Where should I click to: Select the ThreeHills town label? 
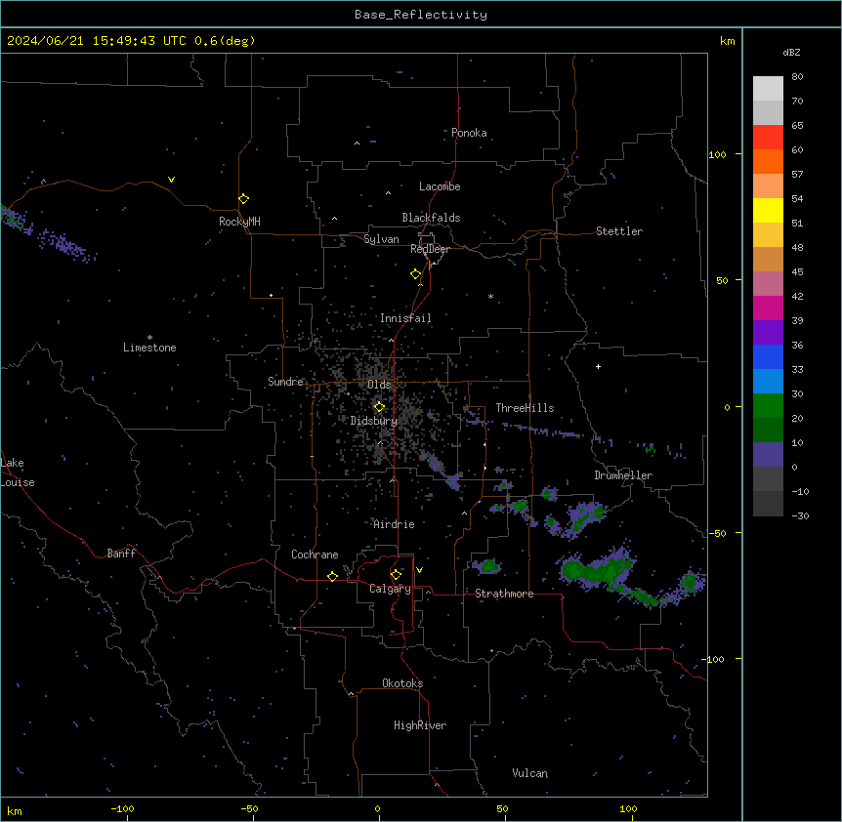[x=525, y=408]
